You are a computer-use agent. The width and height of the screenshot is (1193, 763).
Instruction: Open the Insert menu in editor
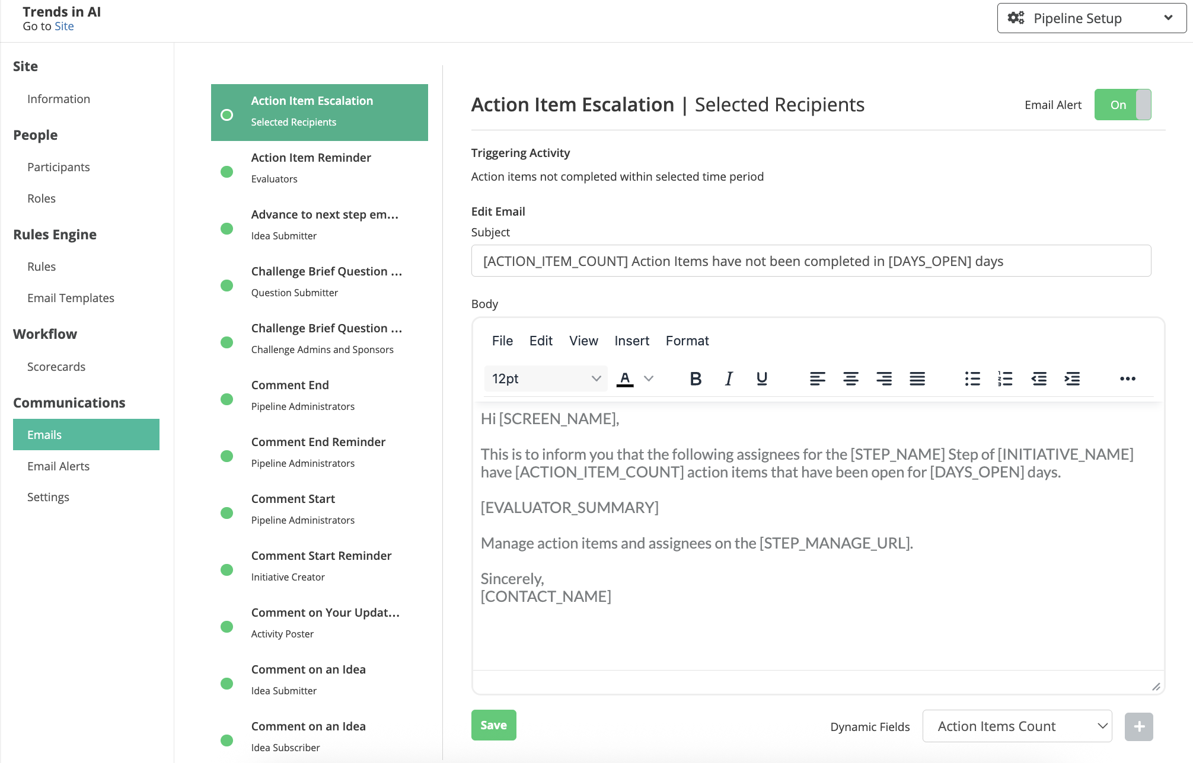tap(631, 341)
